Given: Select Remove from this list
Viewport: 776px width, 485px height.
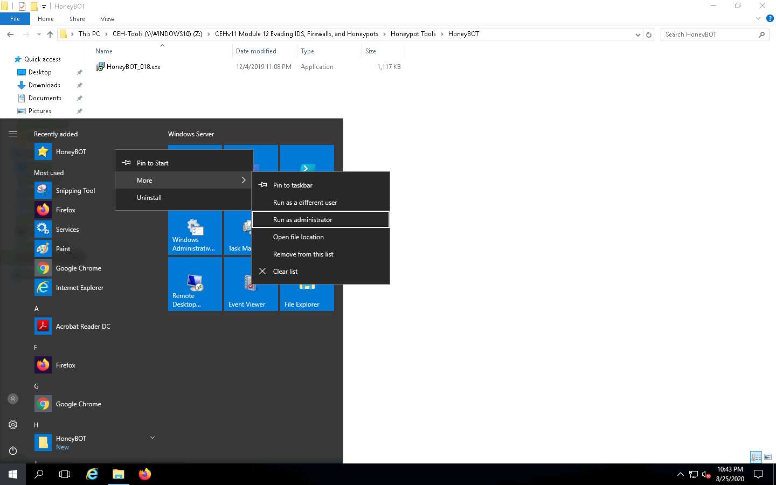Looking at the screenshot, I should point(321,254).
